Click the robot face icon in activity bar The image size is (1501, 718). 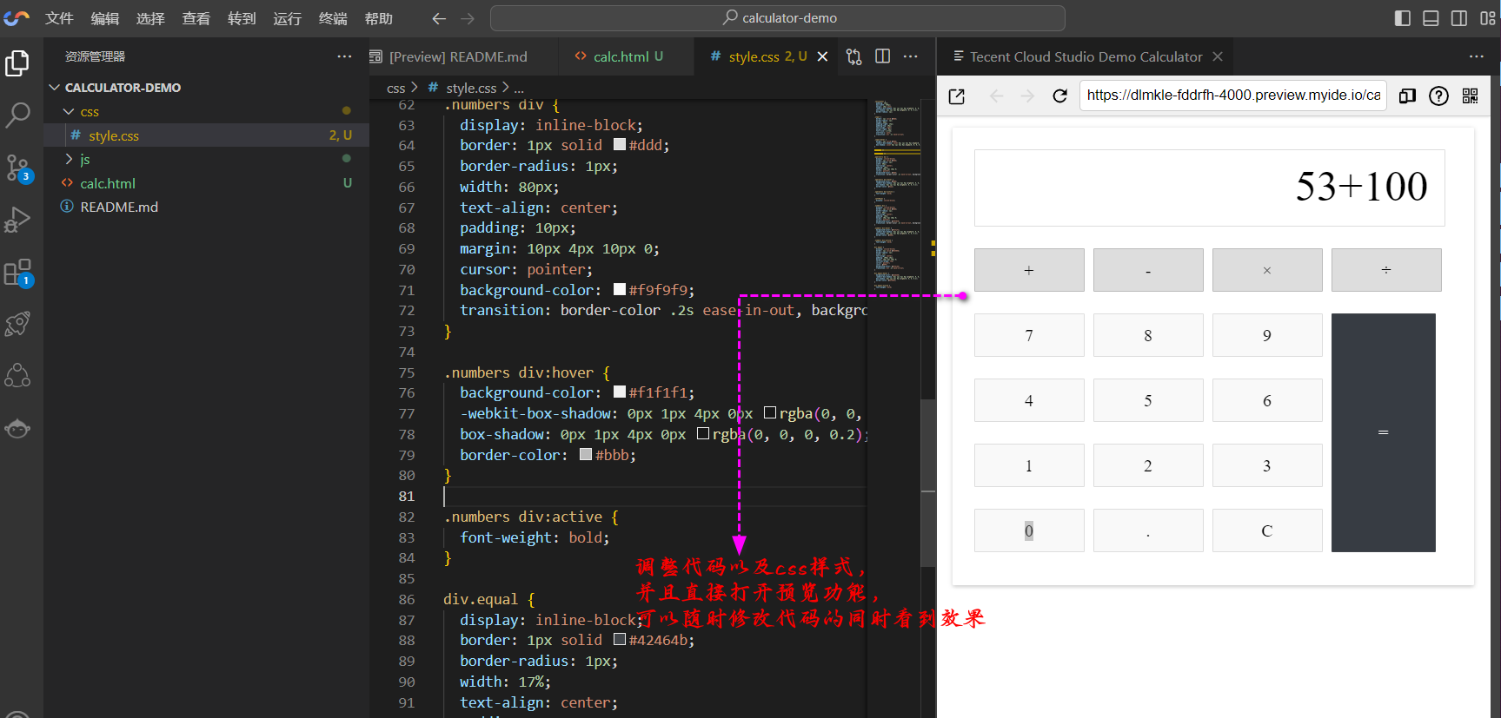click(17, 429)
